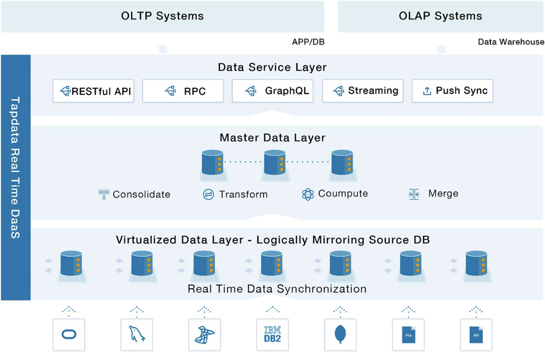Image resolution: width=545 pixels, height=356 pixels.
Task: Click the Coumpute atom icon
Action: pos(308,194)
